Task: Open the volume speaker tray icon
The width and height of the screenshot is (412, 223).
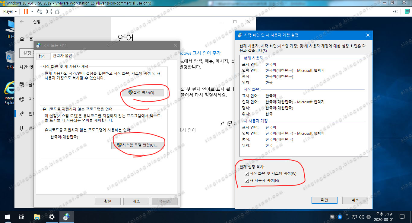Action: pyautogui.click(x=361, y=217)
